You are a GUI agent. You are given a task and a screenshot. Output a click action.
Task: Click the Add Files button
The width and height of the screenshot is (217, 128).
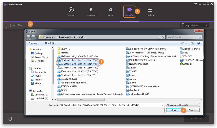[x=16, y=25]
